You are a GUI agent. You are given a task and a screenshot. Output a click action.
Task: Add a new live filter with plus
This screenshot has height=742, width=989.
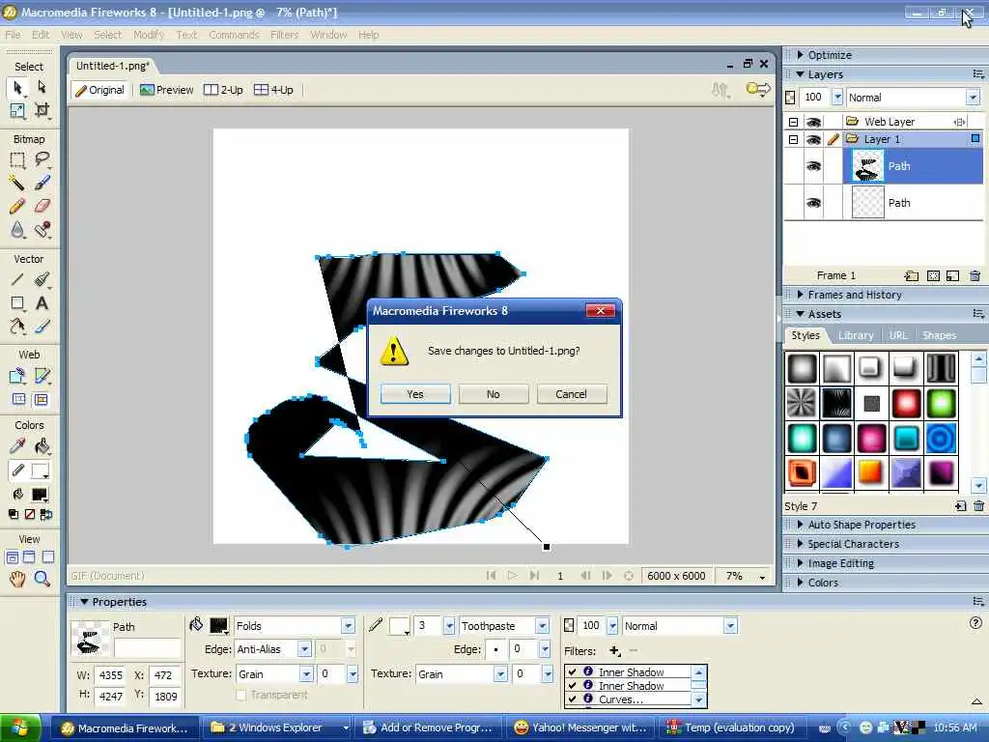(x=614, y=650)
